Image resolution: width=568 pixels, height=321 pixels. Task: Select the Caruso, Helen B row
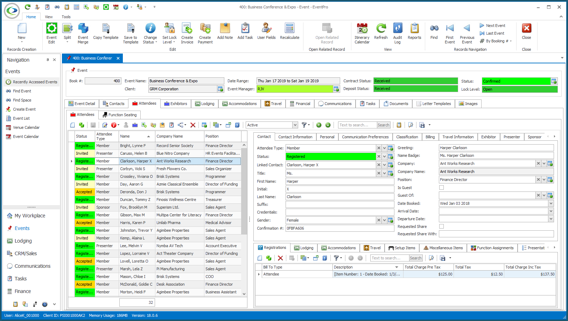coord(158,153)
